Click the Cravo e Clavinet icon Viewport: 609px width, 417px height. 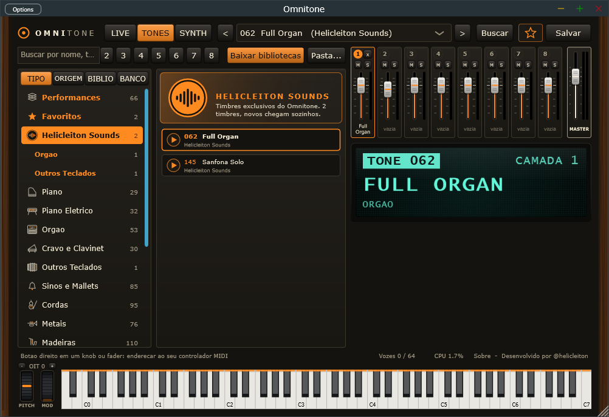tap(32, 249)
